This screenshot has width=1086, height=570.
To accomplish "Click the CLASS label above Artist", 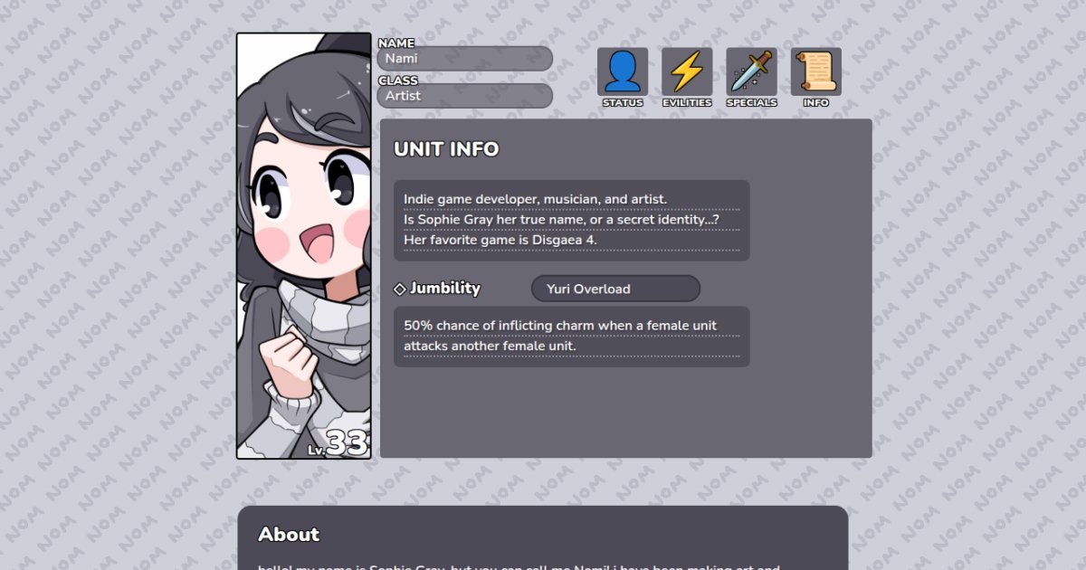I will [x=398, y=81].
